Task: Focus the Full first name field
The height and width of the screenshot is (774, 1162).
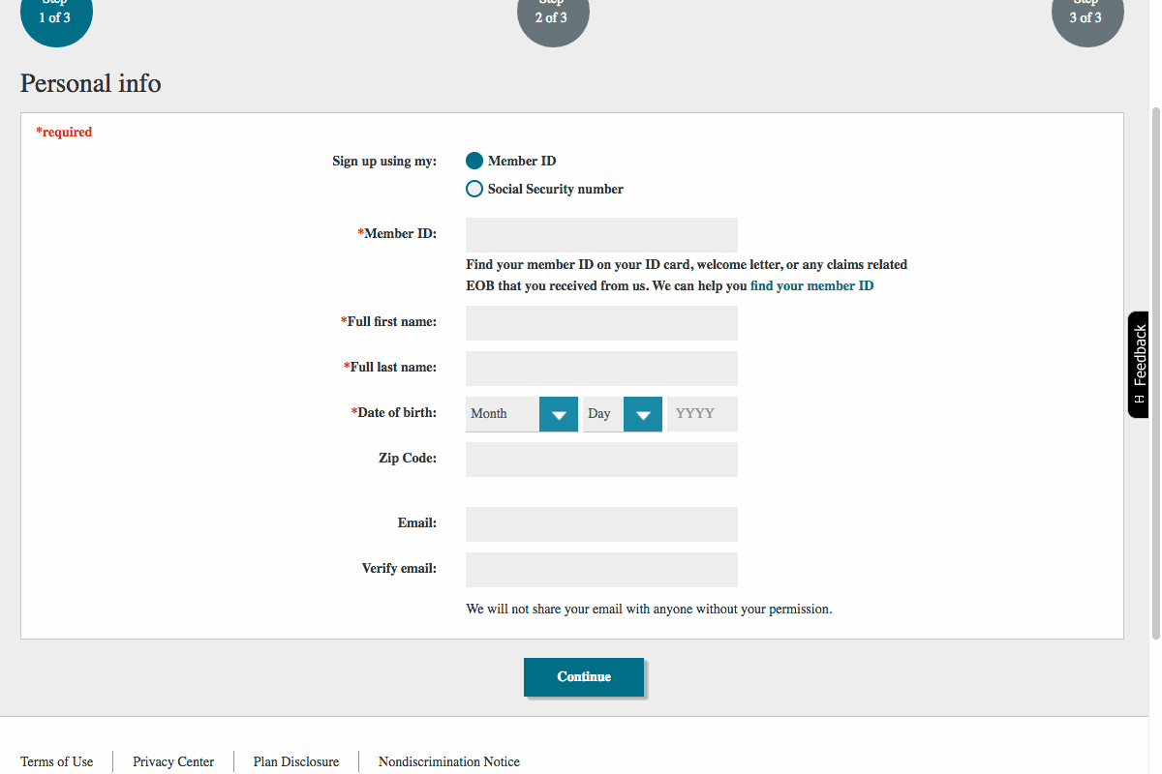Action: pyautogui.click(x=601, y=323)
